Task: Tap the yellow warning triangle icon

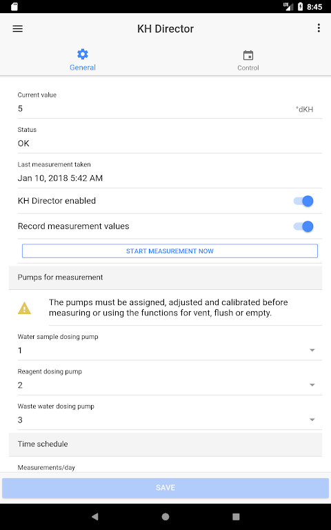Action: pyautogui.click(x=24, y=308)
